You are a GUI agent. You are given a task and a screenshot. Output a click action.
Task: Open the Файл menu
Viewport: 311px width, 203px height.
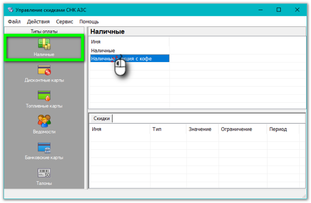(14, 22)
